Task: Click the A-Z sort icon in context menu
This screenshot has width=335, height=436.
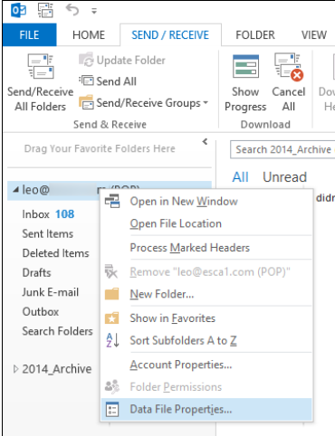Action: (113, 340)
